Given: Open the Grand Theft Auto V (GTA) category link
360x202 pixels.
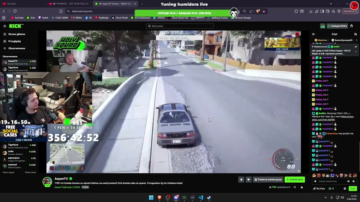Looking at the screenshot, I should tap(67, 187).
